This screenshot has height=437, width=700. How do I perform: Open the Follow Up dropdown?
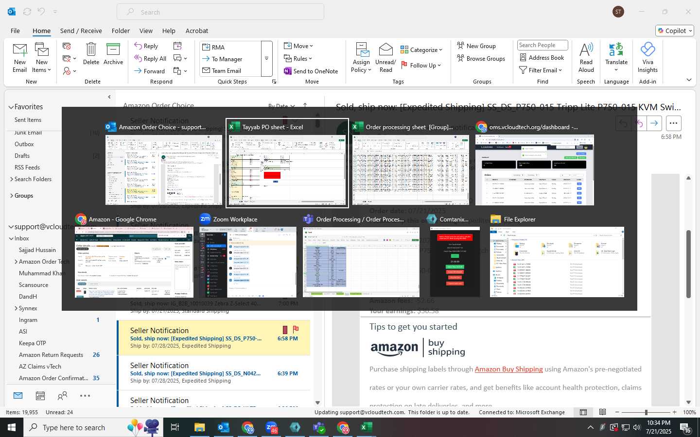point(421,65)
